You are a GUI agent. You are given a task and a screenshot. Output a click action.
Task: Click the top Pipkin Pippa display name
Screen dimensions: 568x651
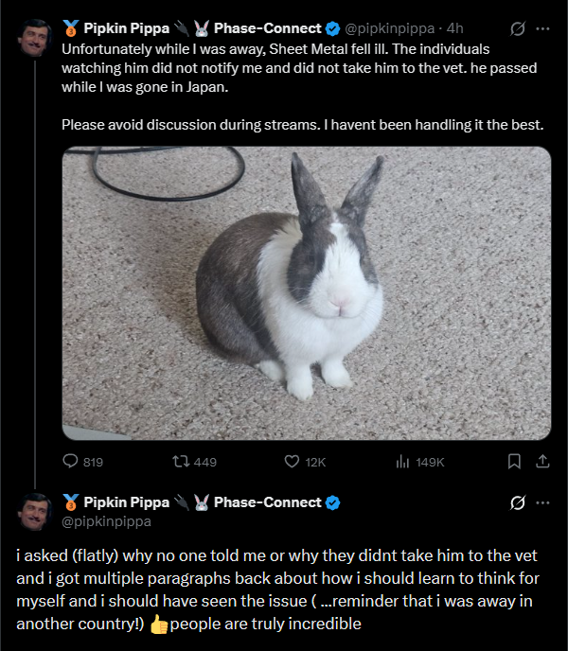coord(126,28)
